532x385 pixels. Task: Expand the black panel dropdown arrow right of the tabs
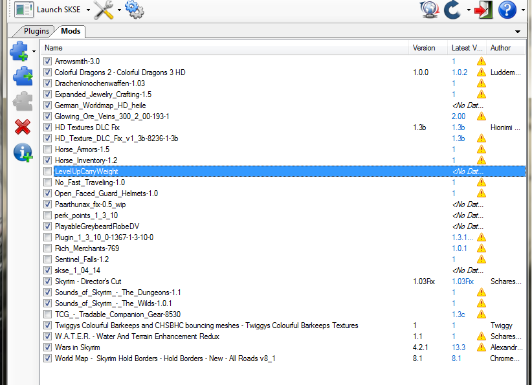[518, 32]
